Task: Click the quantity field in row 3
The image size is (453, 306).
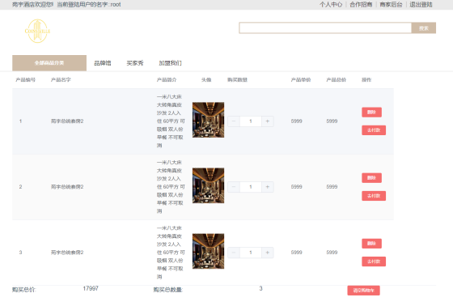Action: pos(251,253)
